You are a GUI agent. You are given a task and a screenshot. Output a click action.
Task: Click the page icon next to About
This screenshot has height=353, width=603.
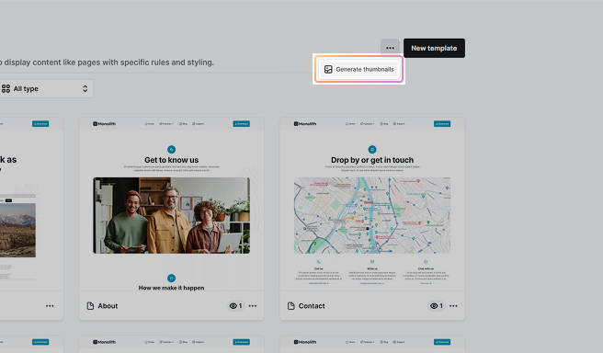point(90,306)
